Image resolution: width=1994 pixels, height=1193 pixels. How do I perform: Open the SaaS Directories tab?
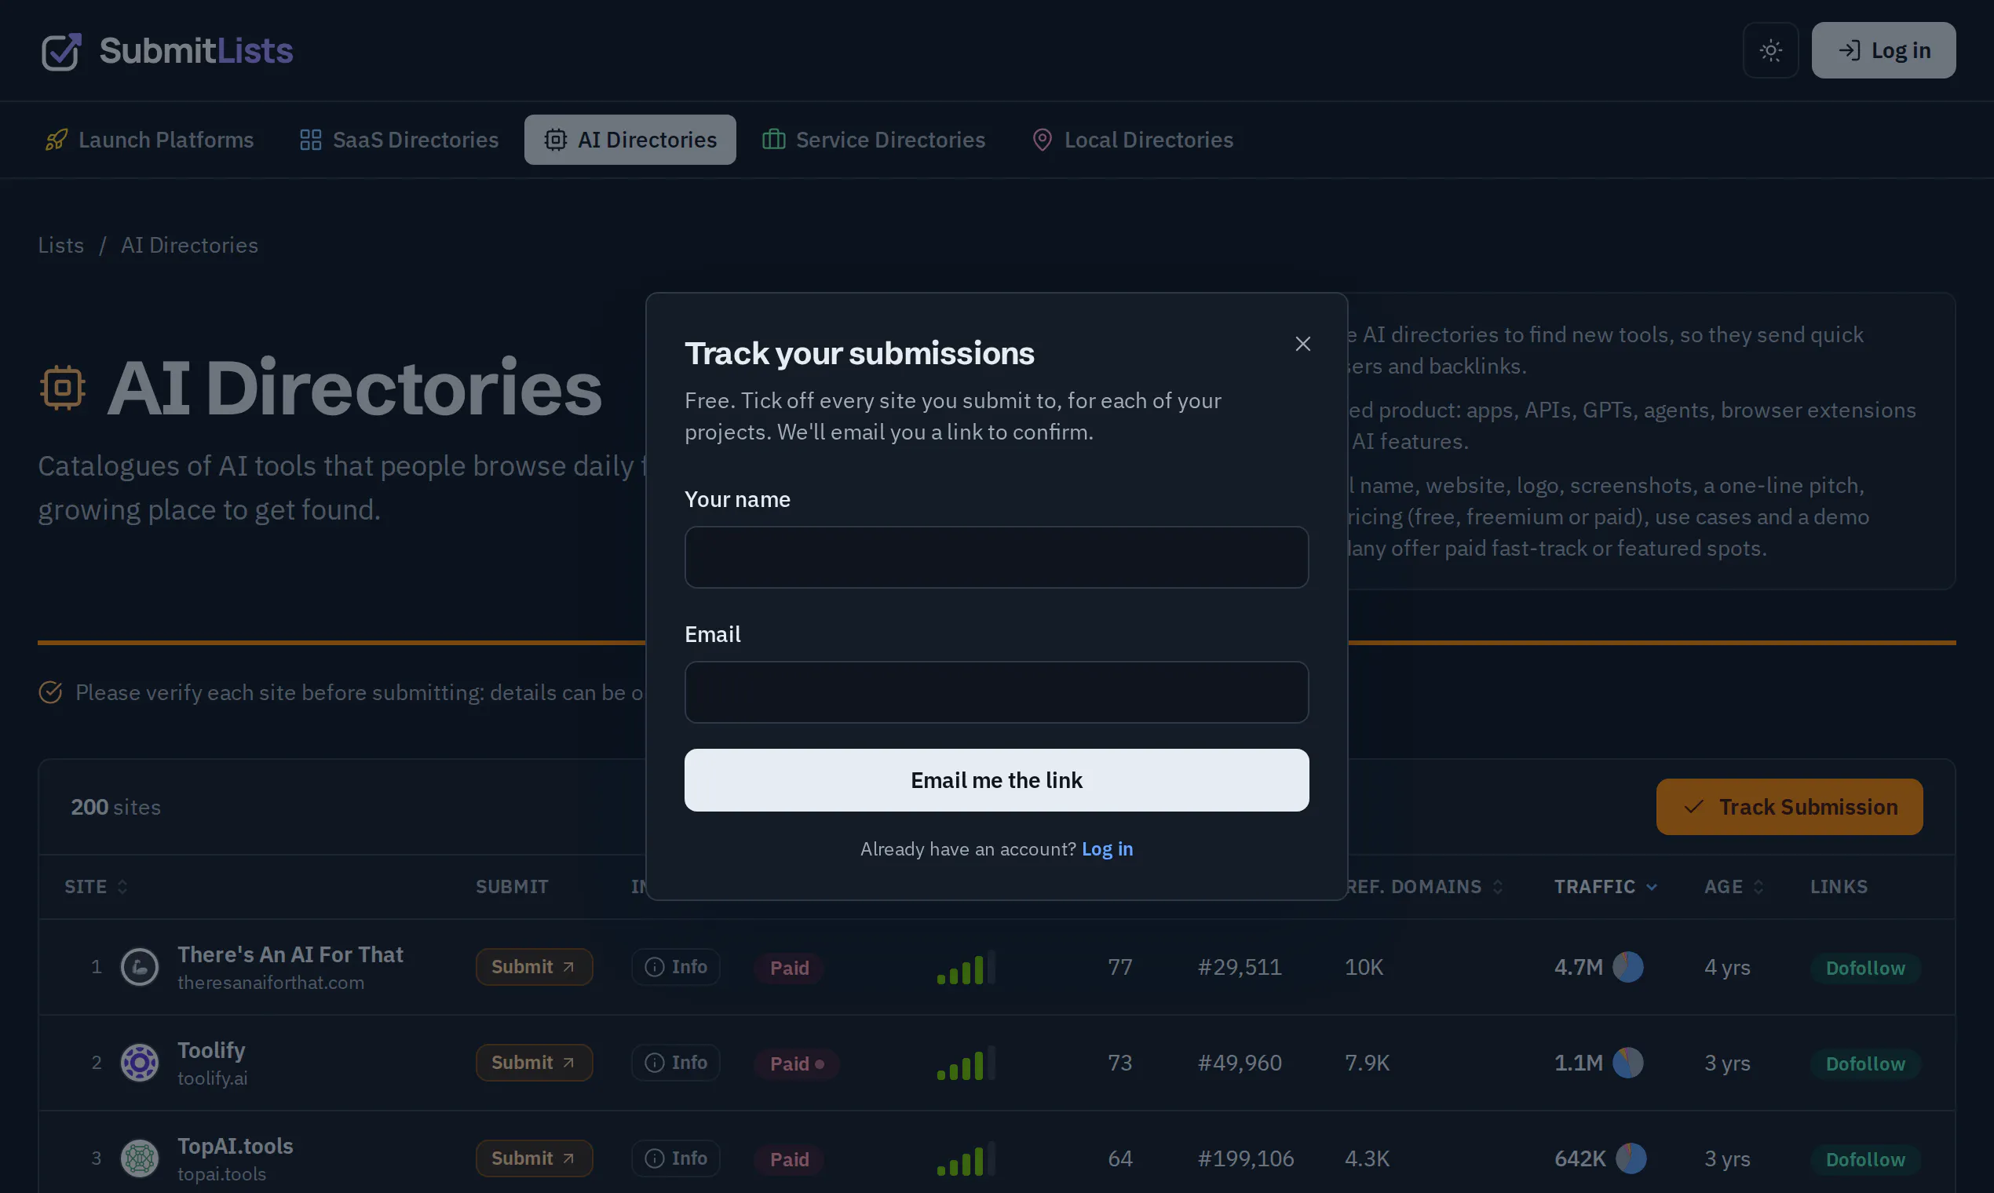click(400, 140)
